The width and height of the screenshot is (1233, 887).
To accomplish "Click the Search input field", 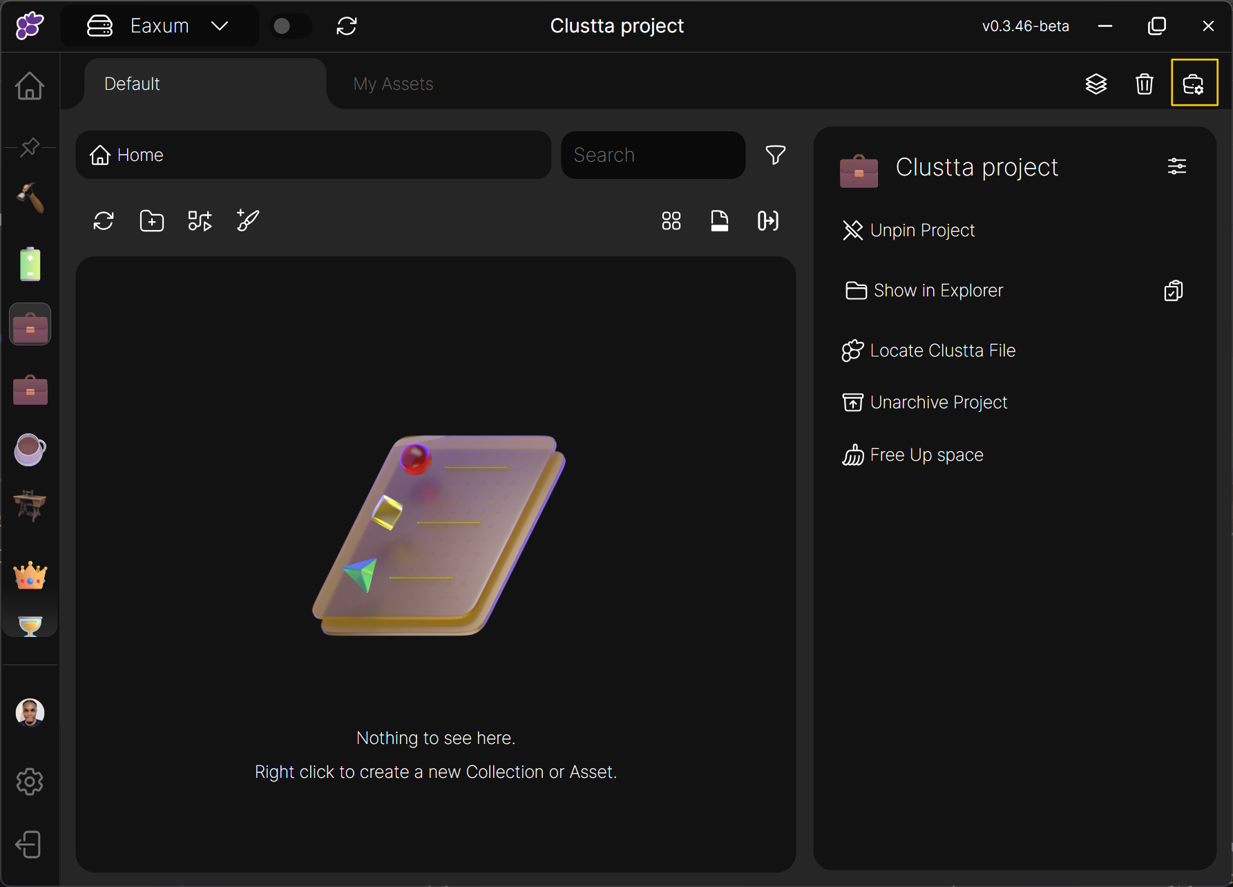I will coord(653,155).
